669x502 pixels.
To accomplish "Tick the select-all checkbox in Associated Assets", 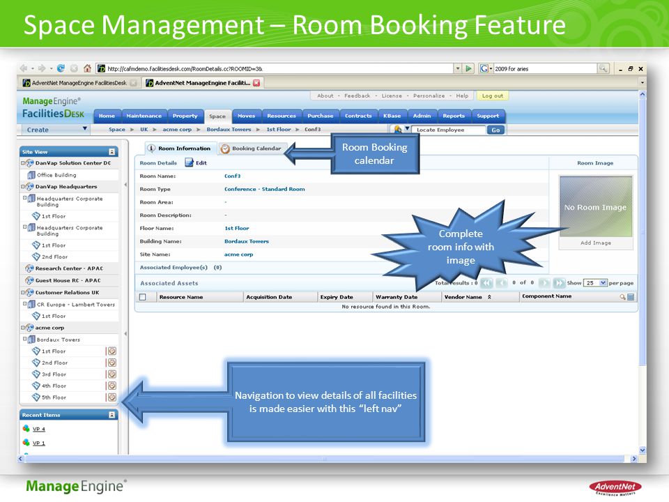I will 142,297.
